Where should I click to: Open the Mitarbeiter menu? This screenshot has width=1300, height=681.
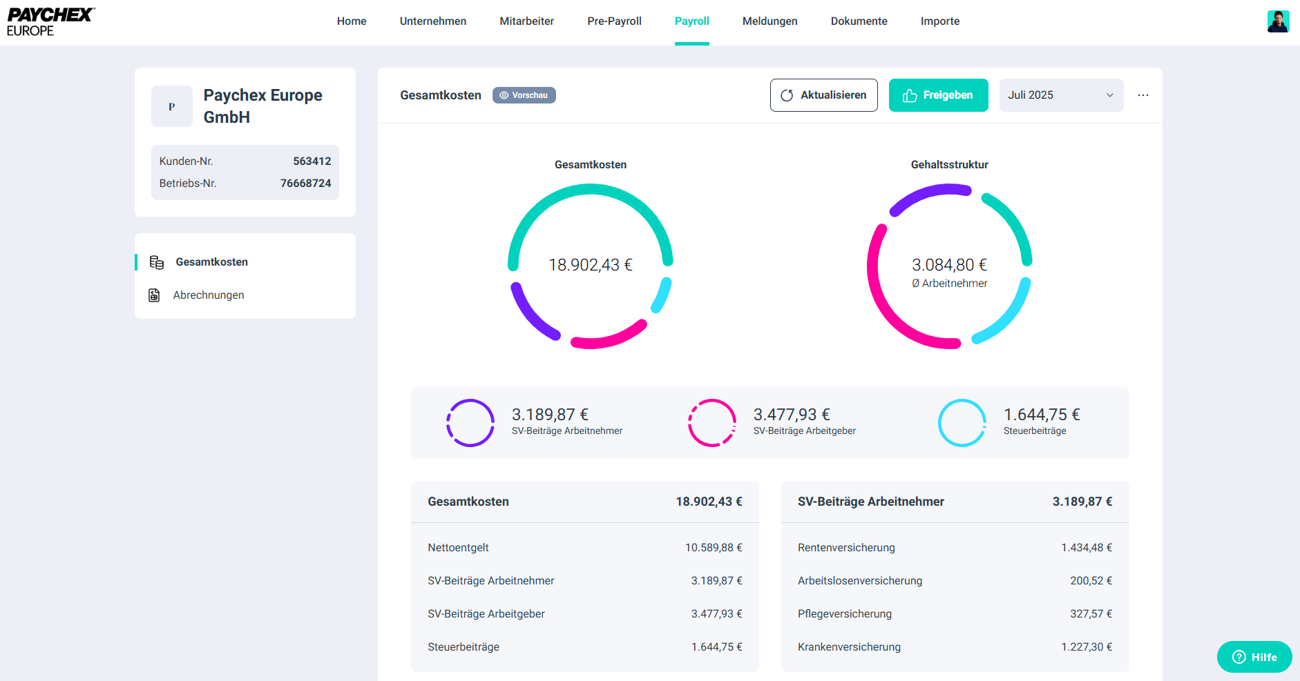click(526, 21)
